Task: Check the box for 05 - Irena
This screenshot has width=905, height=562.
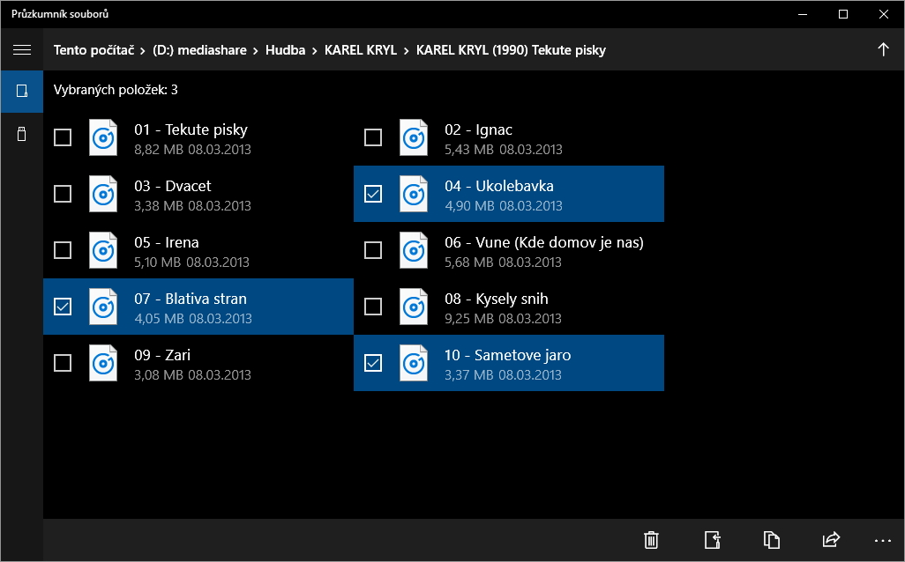Action: [x=63, y=251]
